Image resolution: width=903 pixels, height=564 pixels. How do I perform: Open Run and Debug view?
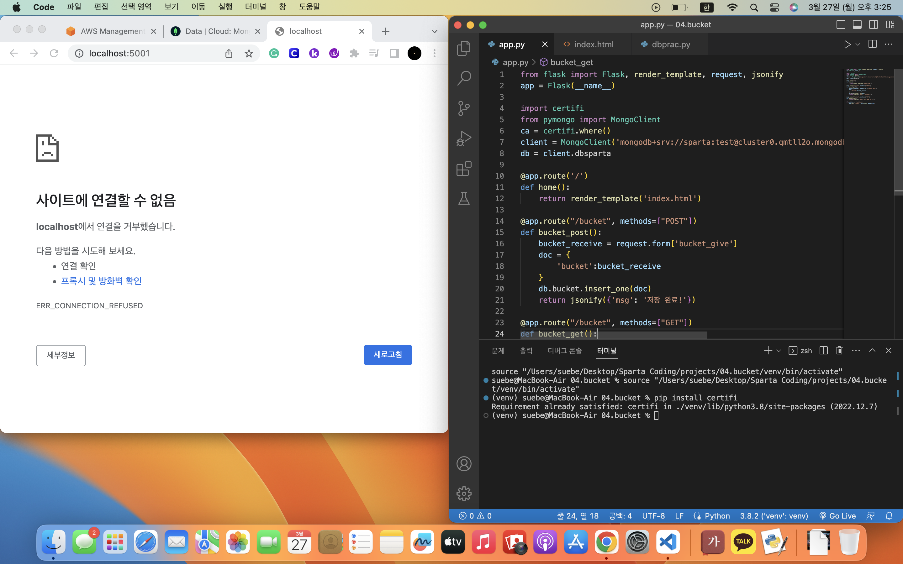tap(464, 138)
